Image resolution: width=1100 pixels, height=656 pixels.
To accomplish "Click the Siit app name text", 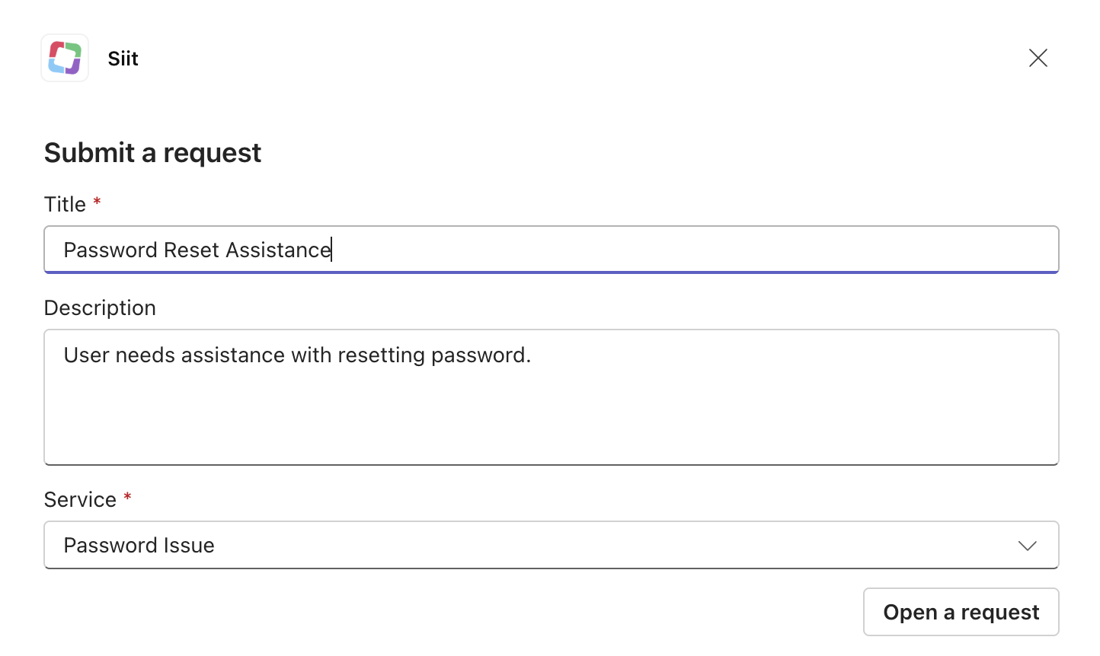I will coord(123,59).
